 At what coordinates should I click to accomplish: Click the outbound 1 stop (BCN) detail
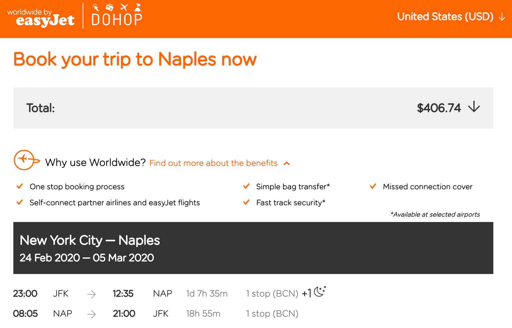tap(272, 294)
